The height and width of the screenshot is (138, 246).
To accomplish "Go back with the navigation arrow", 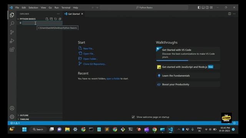I will click(x=93, y=8).
